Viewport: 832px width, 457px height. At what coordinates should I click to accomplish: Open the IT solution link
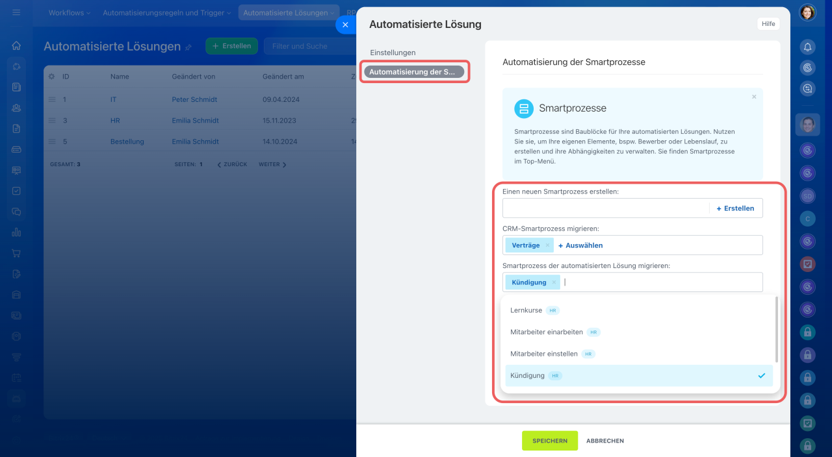pos(114,100)
